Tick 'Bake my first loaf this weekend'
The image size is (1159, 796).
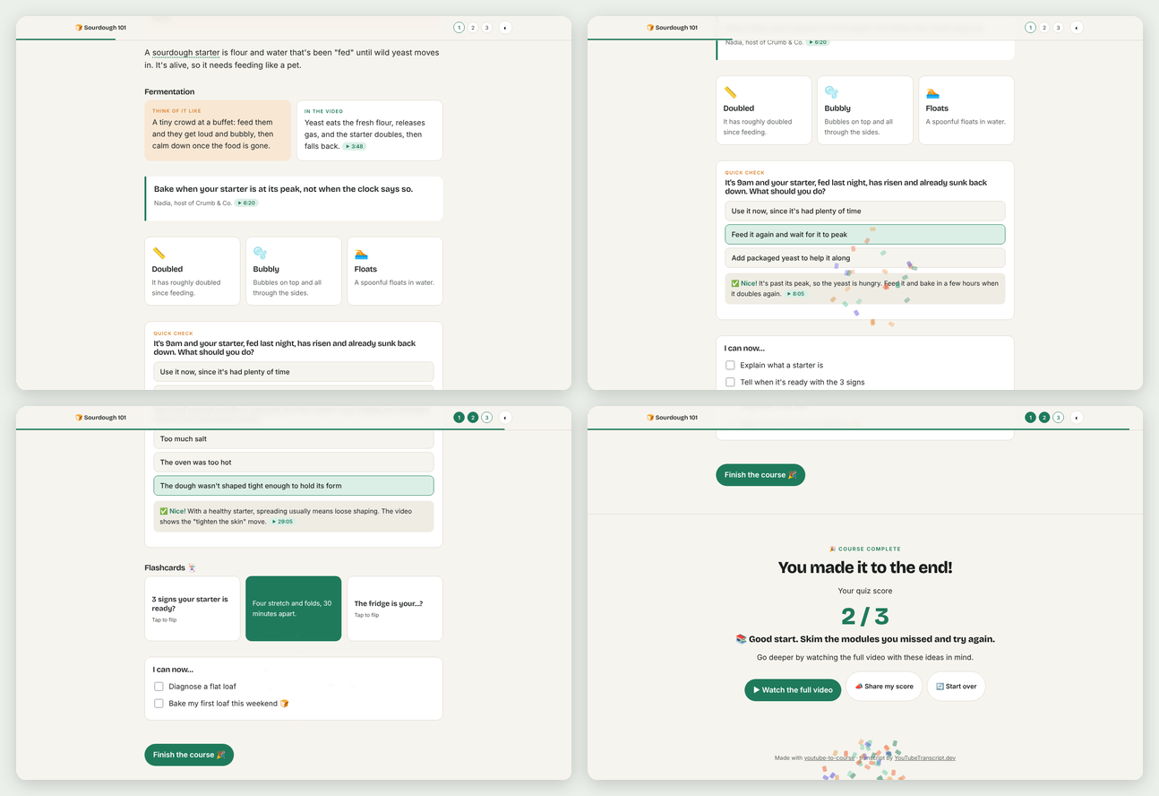click(x=159, y=704)
